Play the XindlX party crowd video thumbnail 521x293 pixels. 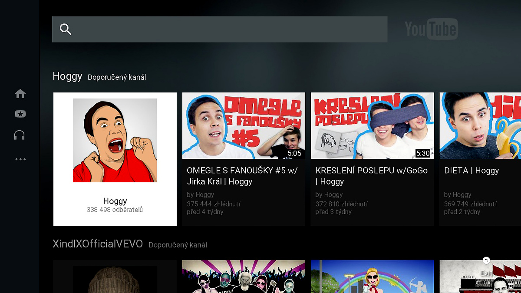(x=244, y=277)
